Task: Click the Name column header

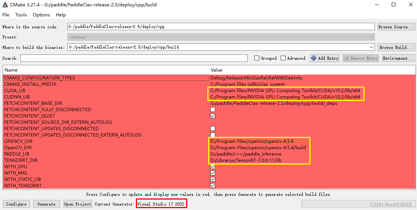Action: [106, 70]
